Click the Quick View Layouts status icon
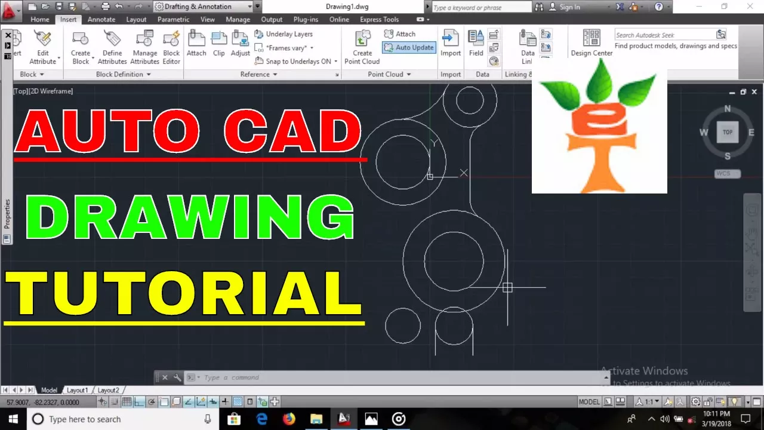The height and width of the screenshot is (430, 764). coord(608,401)
